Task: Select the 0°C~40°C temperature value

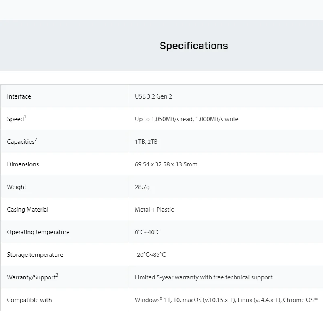Action: coord(147,232)
